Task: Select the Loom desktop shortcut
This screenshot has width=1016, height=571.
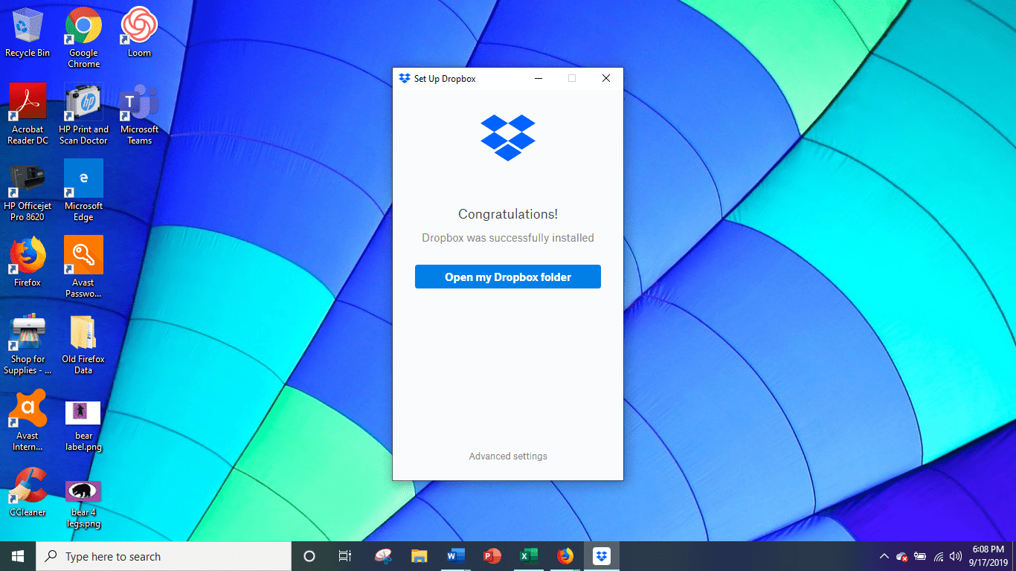Action: coord(139,33)
